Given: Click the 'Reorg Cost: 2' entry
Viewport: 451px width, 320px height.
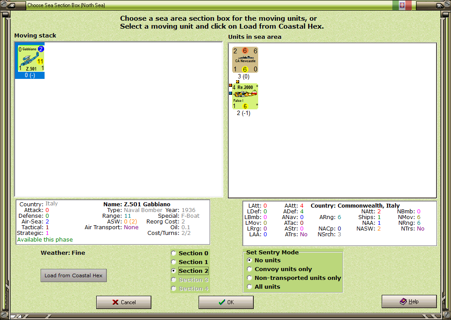Looking at the screenshot, I should point(165,221).
